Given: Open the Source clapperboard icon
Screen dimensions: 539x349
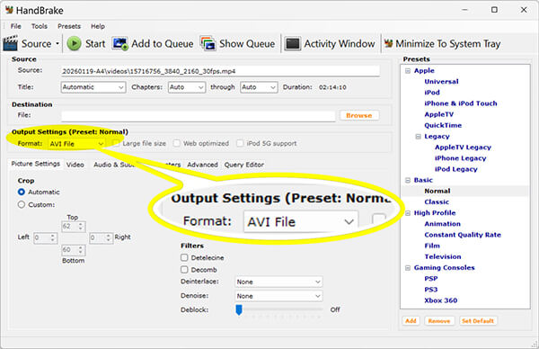Looking at the screenshot, I should (10, 43).
